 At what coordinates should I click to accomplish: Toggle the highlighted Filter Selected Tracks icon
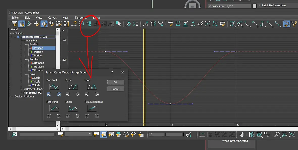(x=104, y=134)
